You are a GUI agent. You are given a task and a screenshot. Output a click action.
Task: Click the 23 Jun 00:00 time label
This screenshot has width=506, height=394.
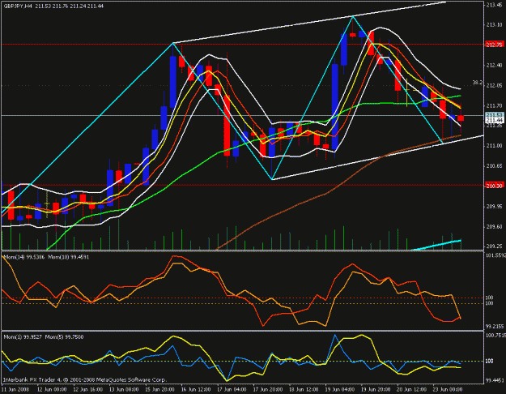click(449, 389)
